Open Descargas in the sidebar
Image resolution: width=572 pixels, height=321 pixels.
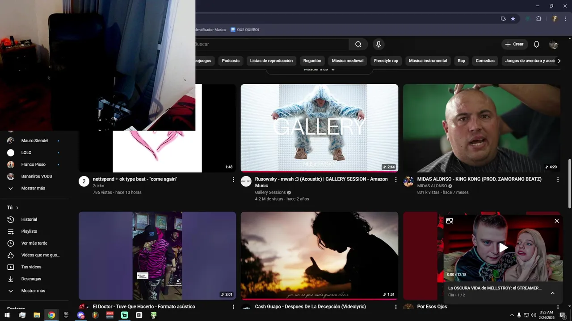coord(34,279)
